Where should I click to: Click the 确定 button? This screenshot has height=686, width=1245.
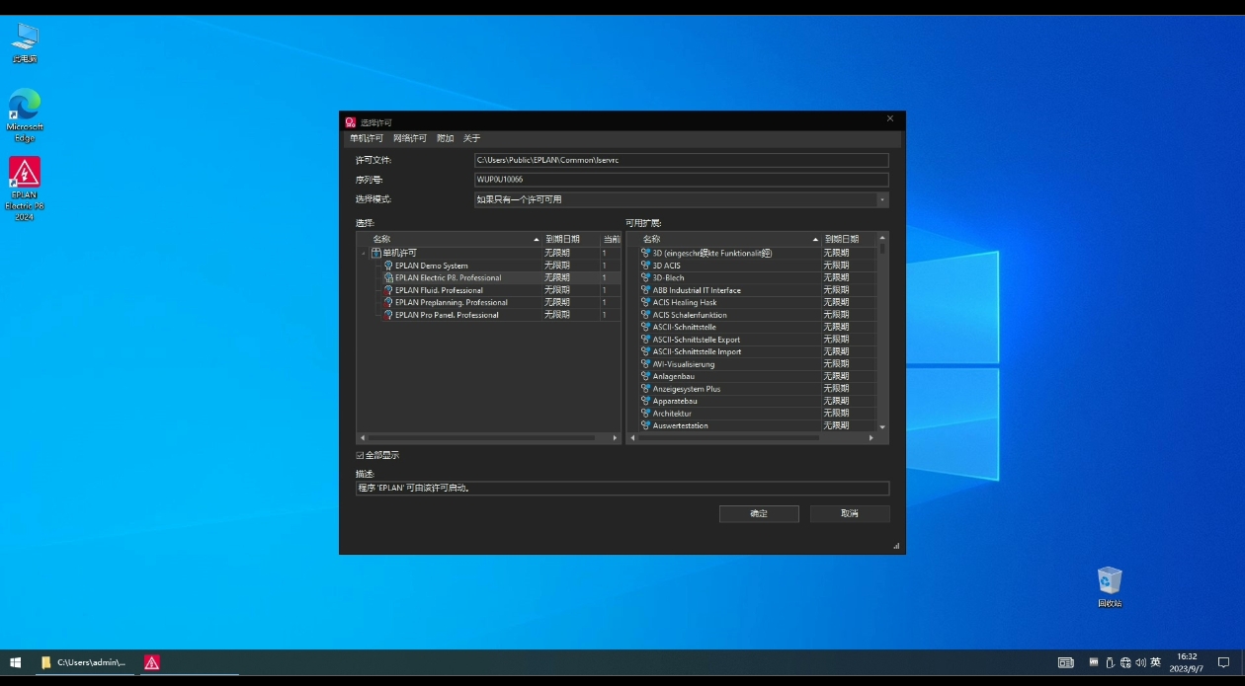pos(759,513)
